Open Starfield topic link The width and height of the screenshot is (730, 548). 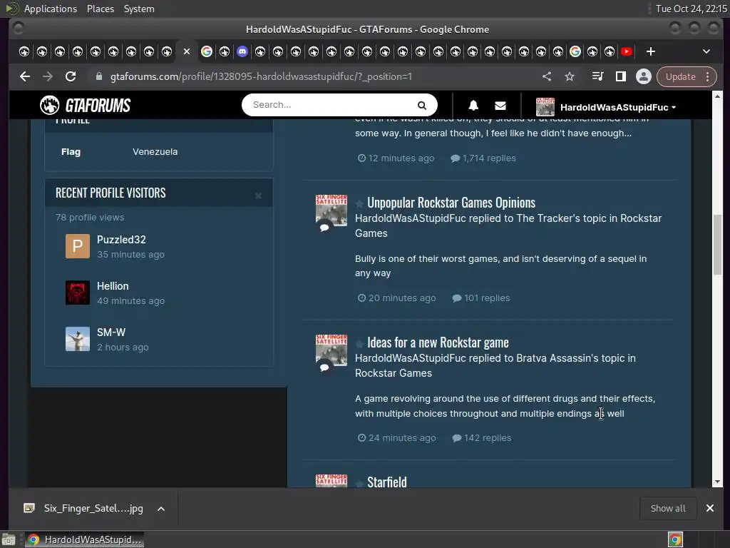click(387, 482)
